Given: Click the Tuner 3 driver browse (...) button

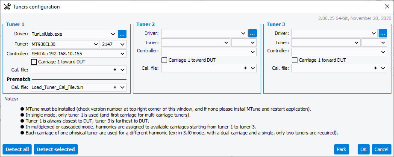Looking at the screenshot, I should pyautogui.click(x=383, y=33).
